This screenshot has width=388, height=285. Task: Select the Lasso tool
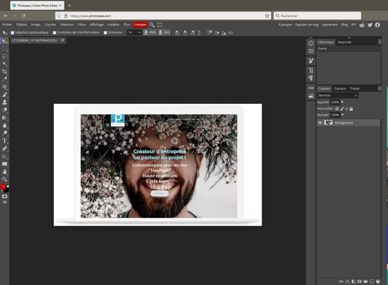5,56
